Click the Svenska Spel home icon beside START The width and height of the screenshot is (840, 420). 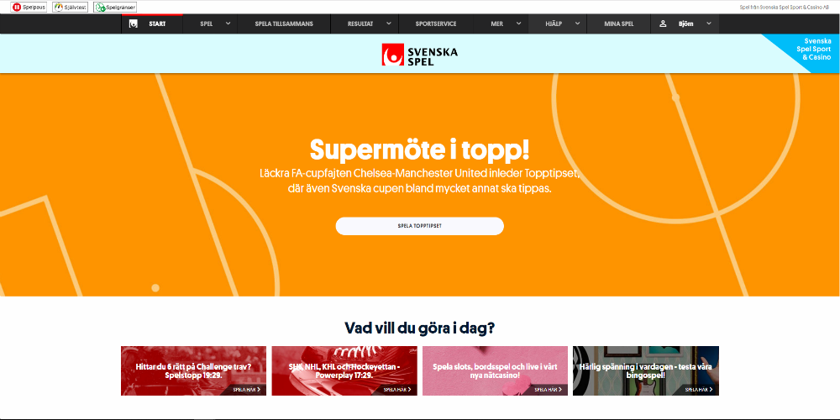(134, 24)
